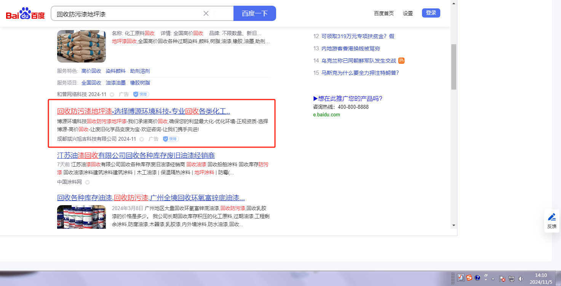
Task: Click the speaker volume icon
Action: tap(521, 278)
